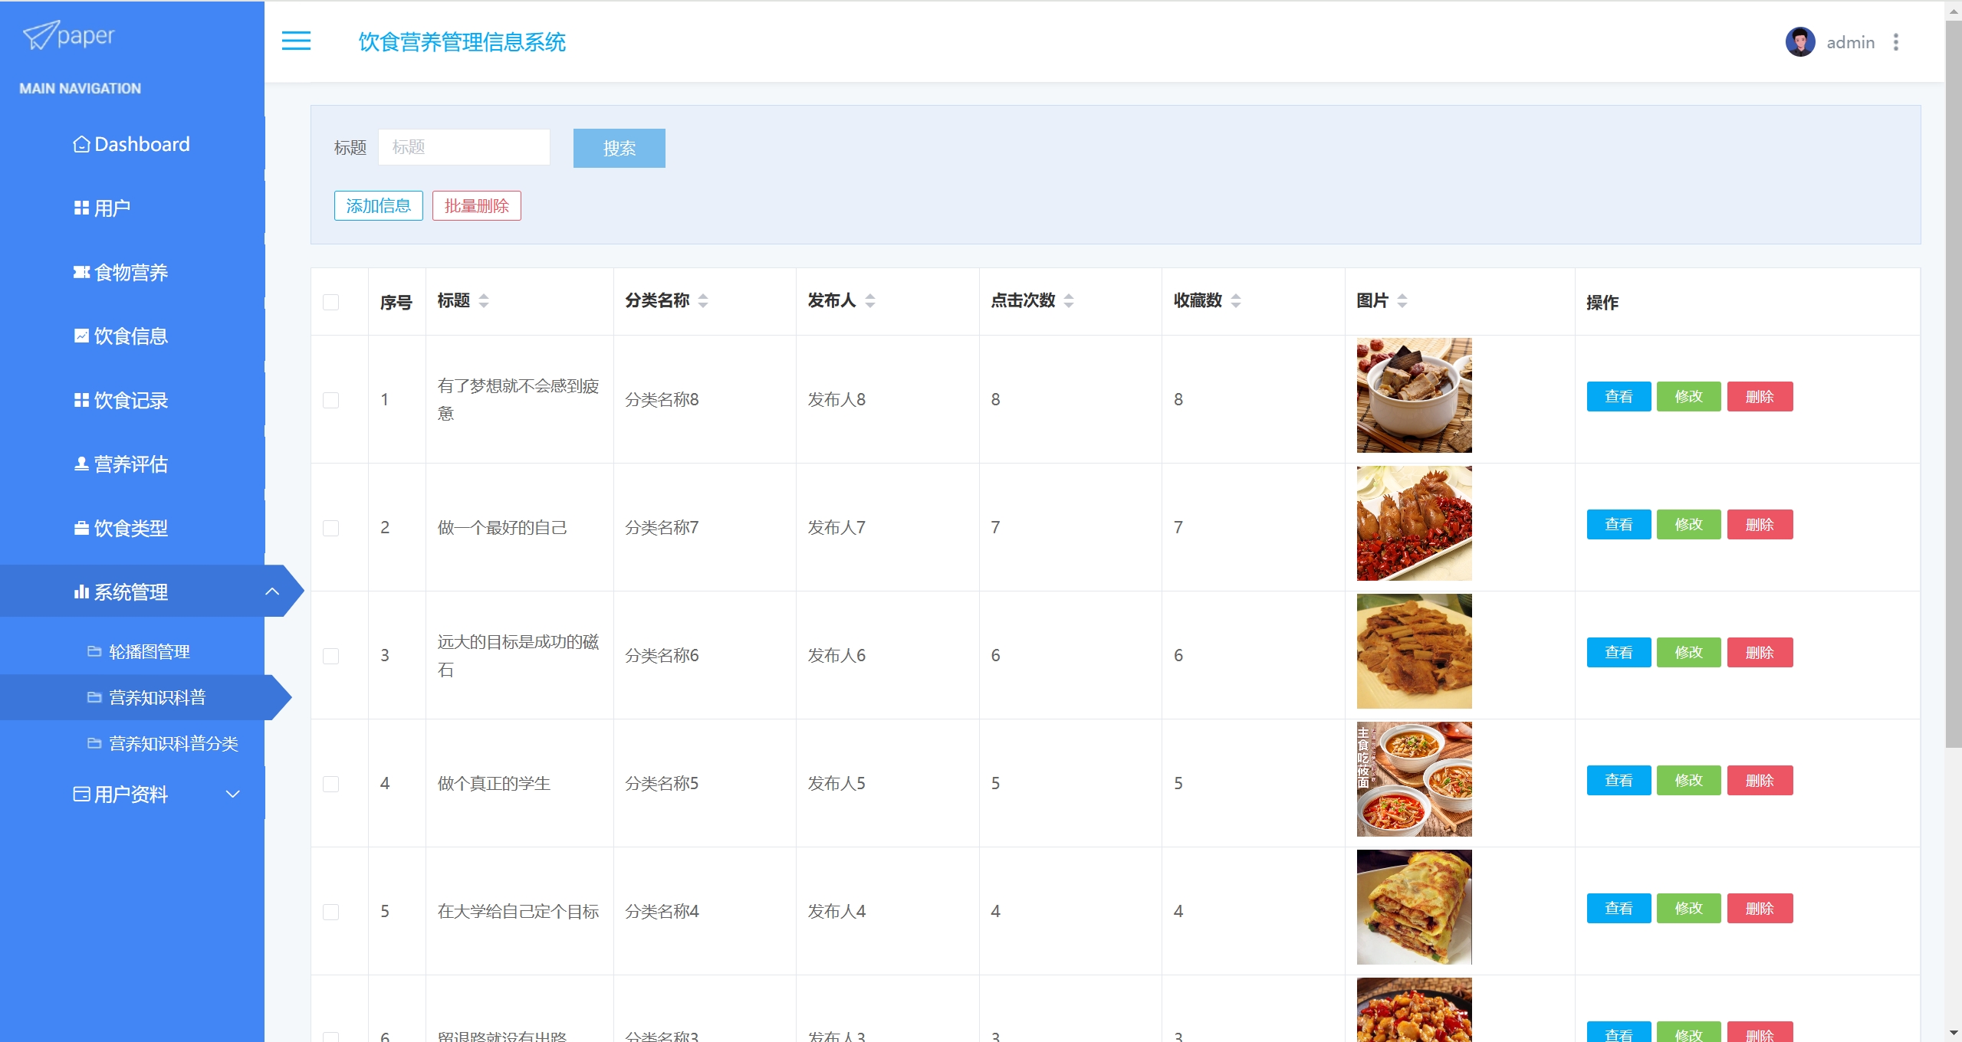Viewport: 1962px width, 1042px height.
Task: Open the 食物营养 menu item
Action: pos(132,272)
